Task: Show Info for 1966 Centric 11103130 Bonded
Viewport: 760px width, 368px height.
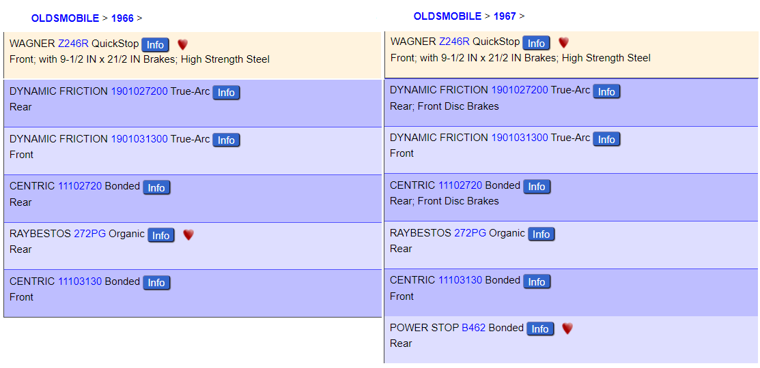Action: click(x=156, y=283)
